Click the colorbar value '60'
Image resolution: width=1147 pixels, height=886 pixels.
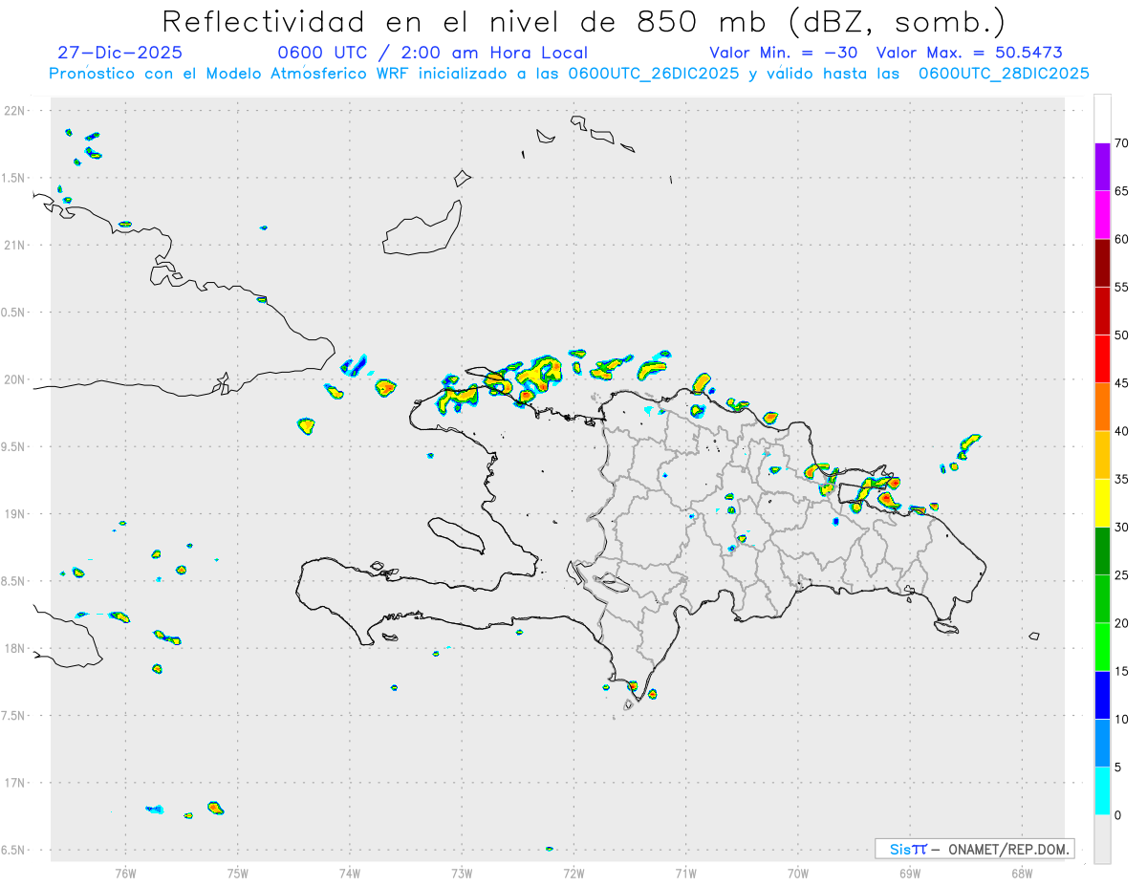tap(1121, 239)
